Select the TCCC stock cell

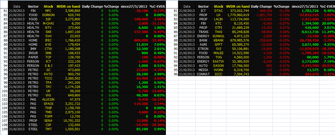[48, 78]
